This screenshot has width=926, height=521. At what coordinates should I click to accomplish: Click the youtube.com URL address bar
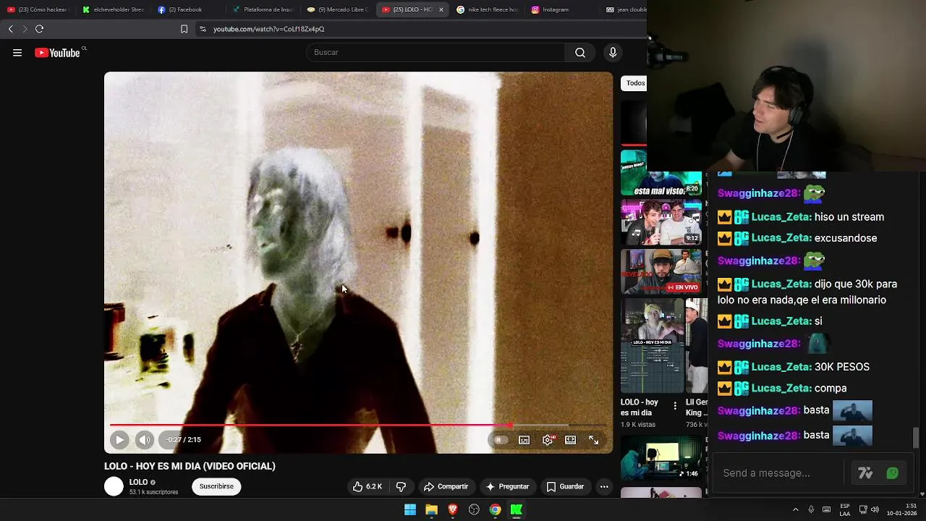[x=268, y=29]
